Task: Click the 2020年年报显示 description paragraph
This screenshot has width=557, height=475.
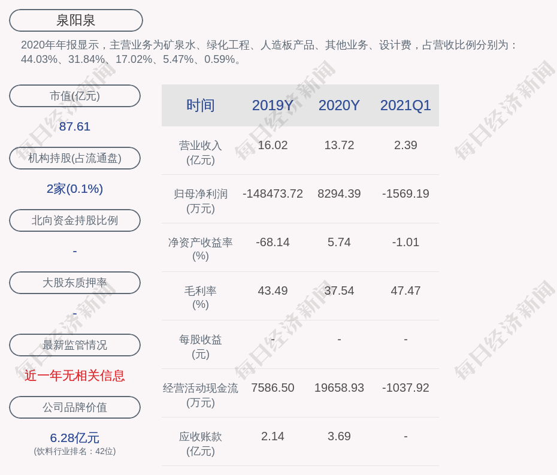Action: pyautogui.click(x=269, y=52)
